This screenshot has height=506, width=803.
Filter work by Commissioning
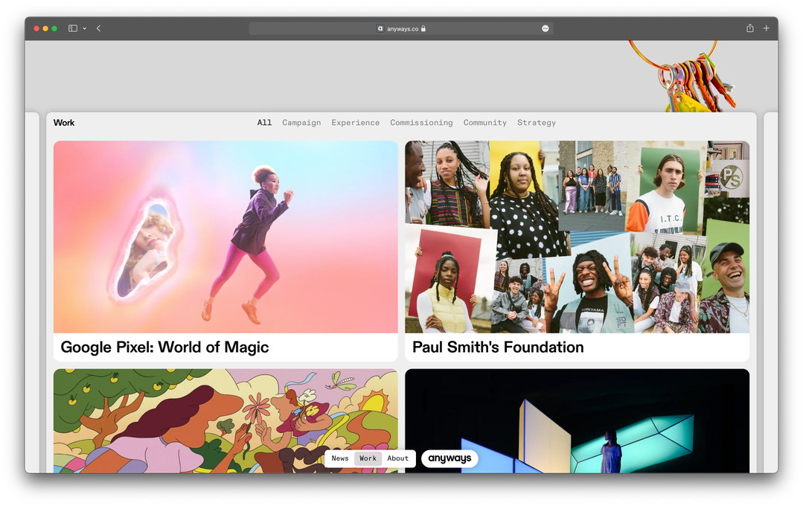[421, 122]
